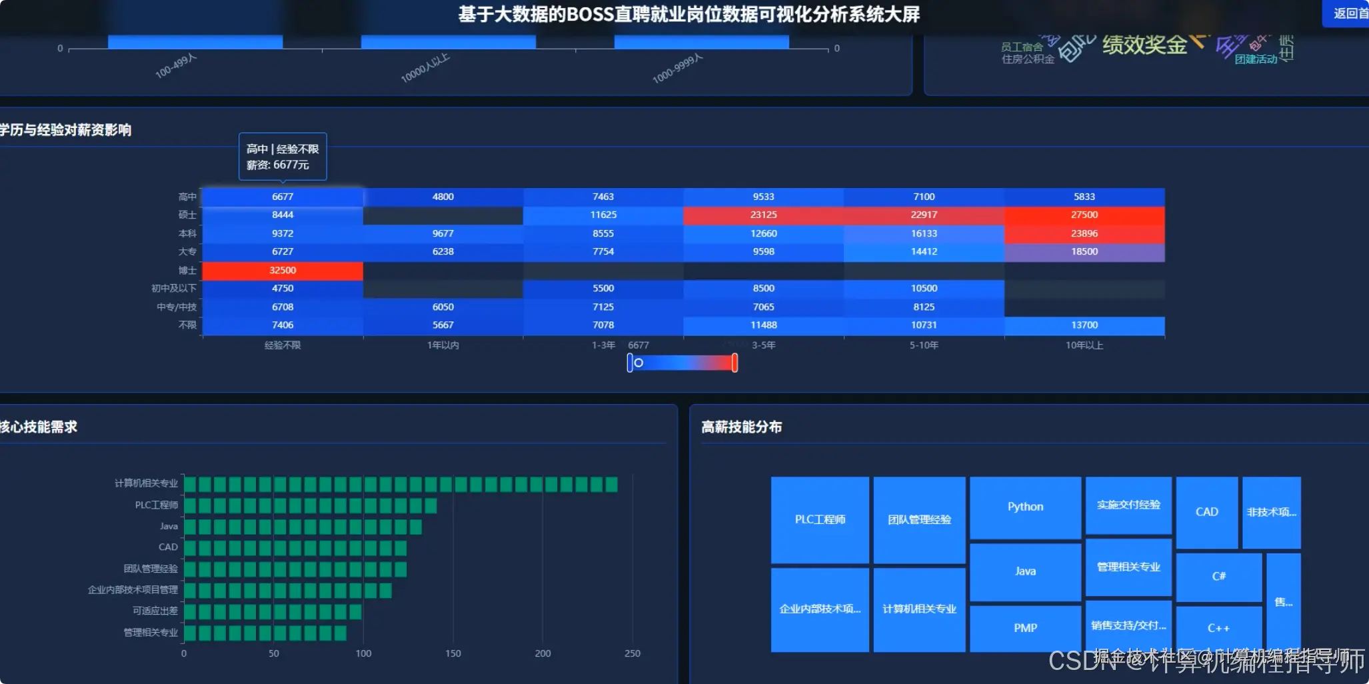Viewport: 1369px width, 684px height.
Task: Click the blue bar above the 1000-9999人 label
Action: 702,41
